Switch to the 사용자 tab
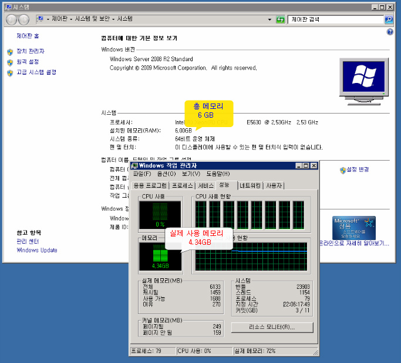Viewport: 401px width, 363px height. click(274, 185)
